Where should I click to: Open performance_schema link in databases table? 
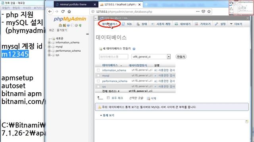pyautogui.click(x=115, y=81)
